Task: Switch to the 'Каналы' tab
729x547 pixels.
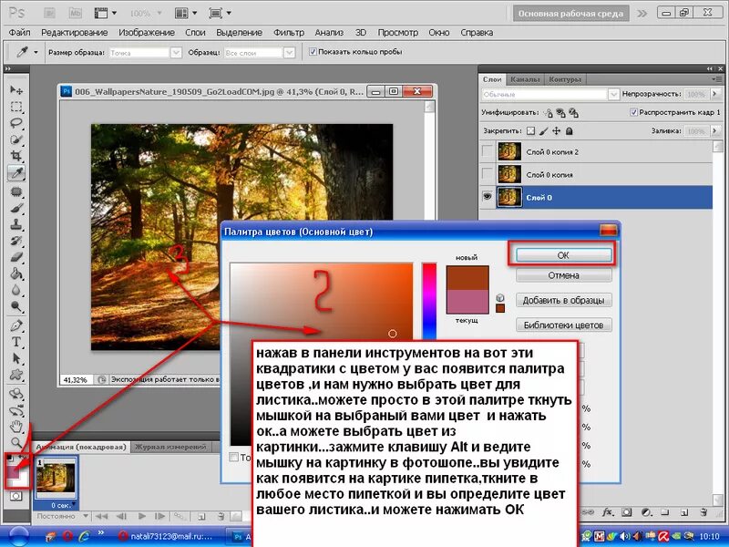Action: [x=525, y=79]
